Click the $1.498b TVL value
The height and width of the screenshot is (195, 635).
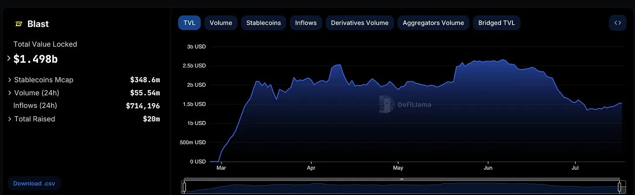click(36, 59)
